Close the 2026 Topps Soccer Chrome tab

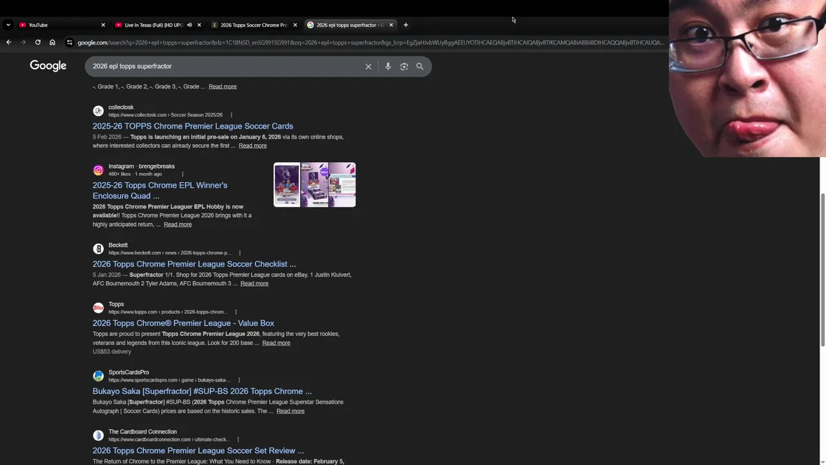[x=295, y=25]
